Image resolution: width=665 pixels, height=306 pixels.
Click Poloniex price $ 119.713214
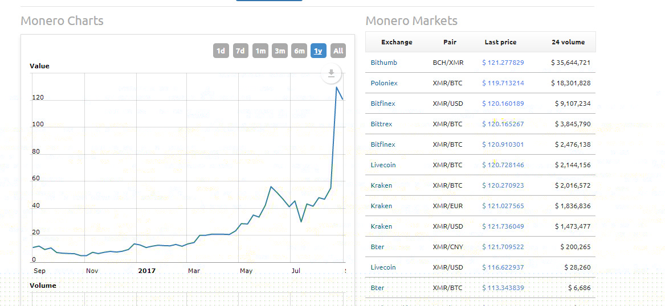pos(503,83)
